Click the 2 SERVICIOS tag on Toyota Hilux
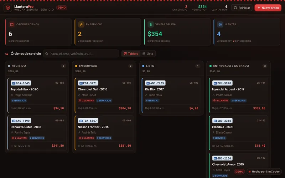Image resolution: width=285 pixels, height=178 pixels. (x=19, y=100)
